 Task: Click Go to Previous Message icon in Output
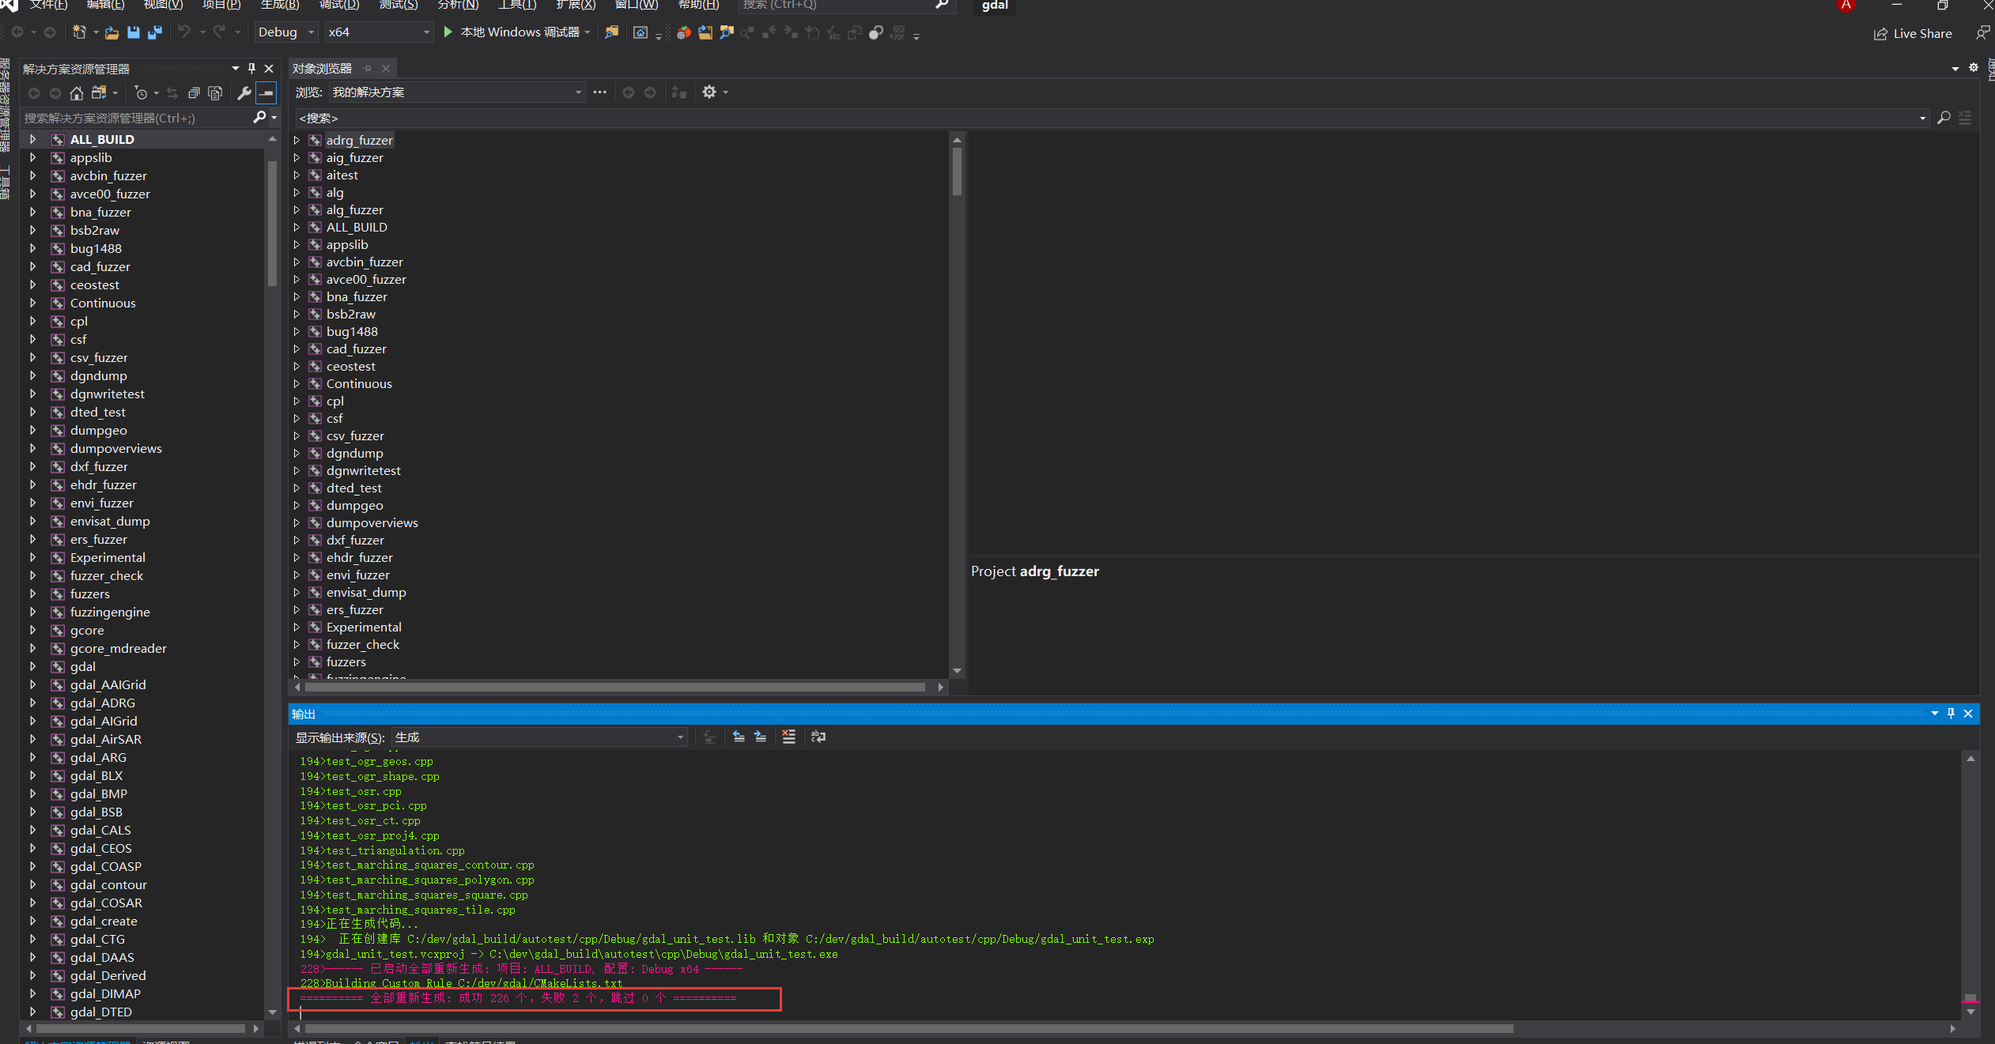(739, 737)
